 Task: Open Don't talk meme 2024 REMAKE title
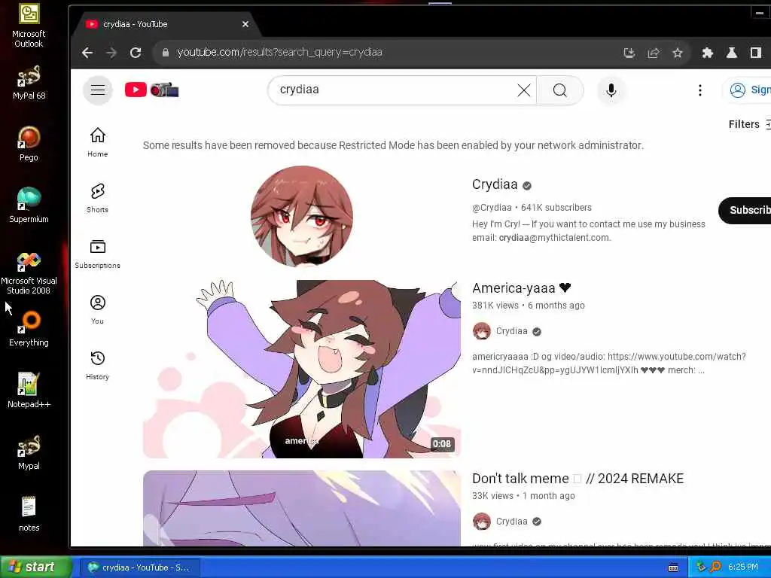577,479
